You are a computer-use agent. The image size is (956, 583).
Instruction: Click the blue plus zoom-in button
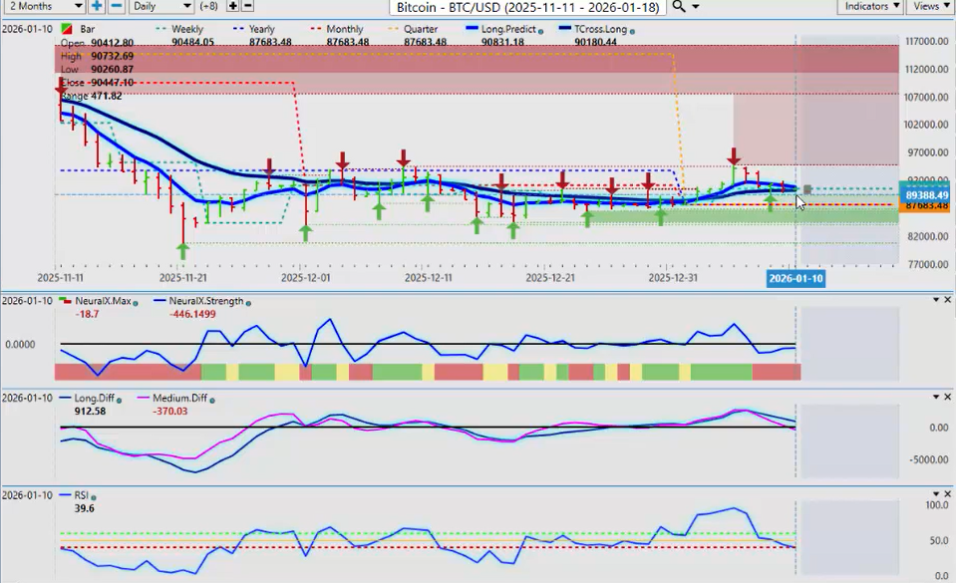tap(97, 6)
